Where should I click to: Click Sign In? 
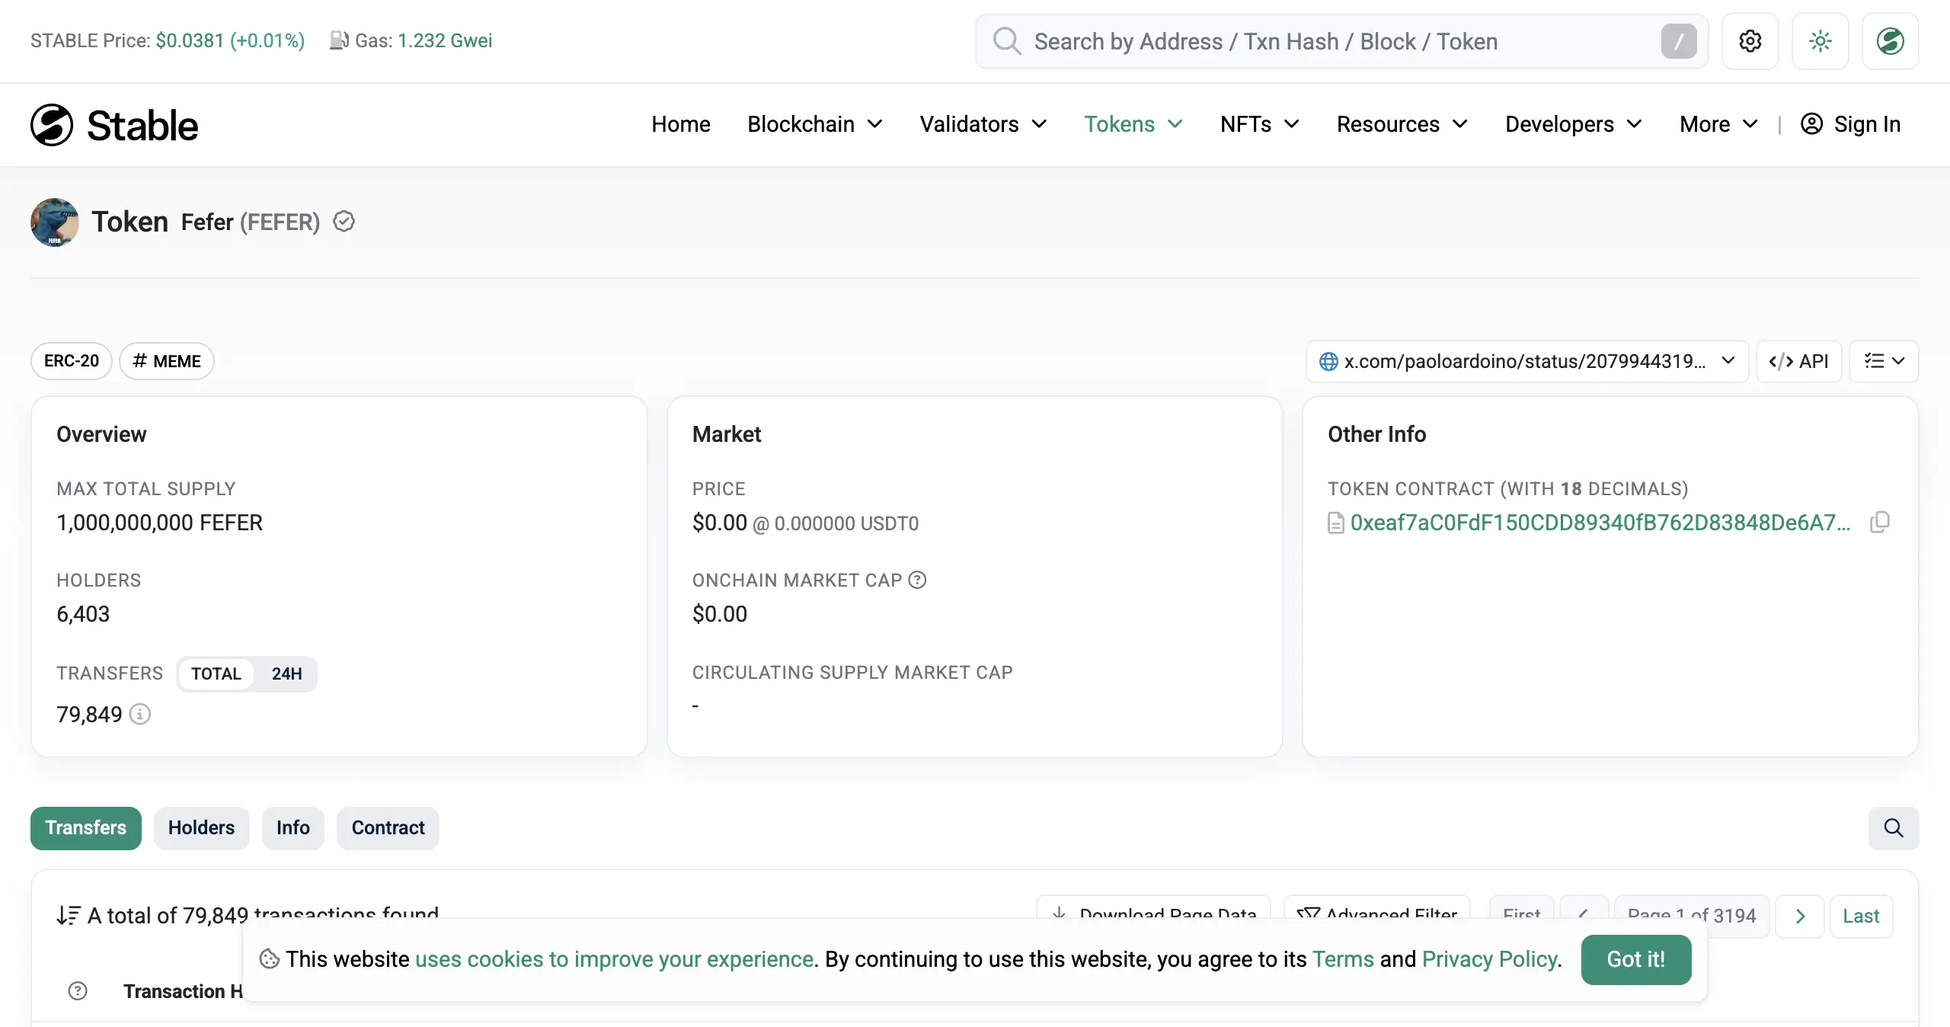coord(1867,124)
